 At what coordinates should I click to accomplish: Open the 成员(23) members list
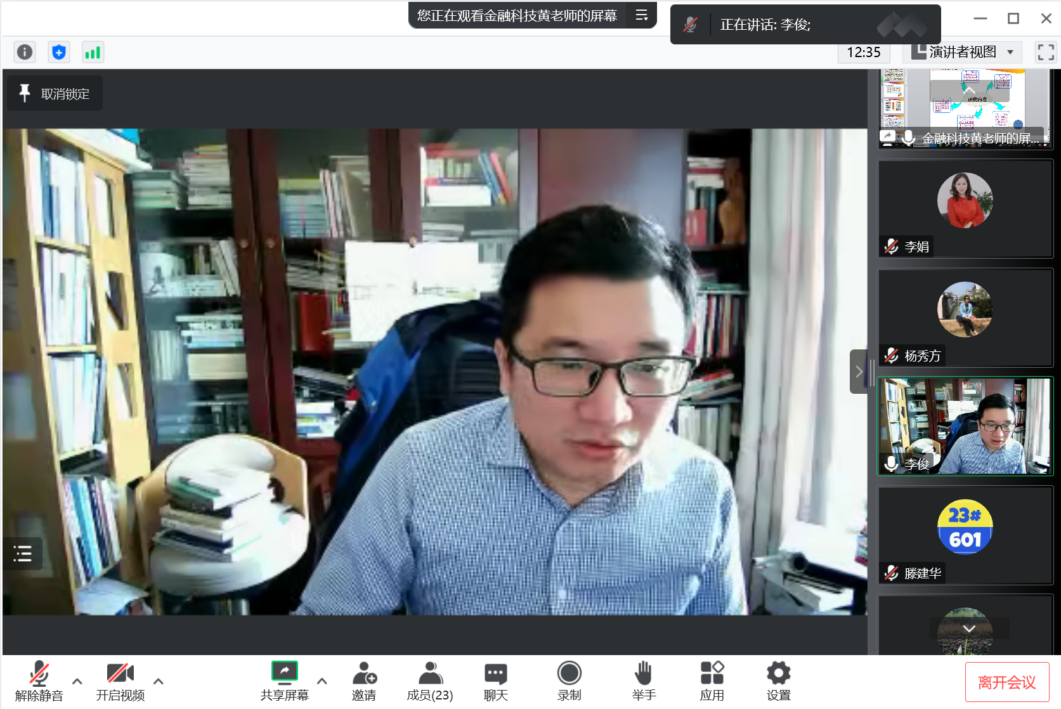430,681
